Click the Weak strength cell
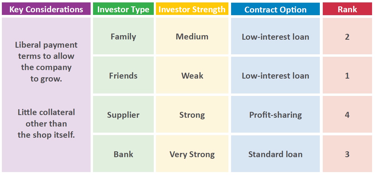Viewport: 375px width, 175px height. (192, 75)
